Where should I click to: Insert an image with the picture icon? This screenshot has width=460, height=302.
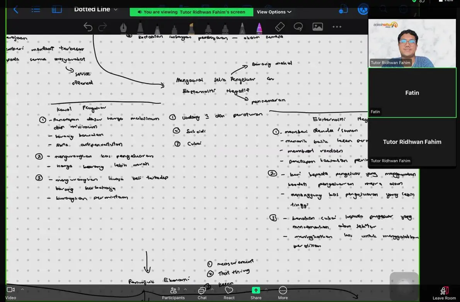click(x=317, y=27)
